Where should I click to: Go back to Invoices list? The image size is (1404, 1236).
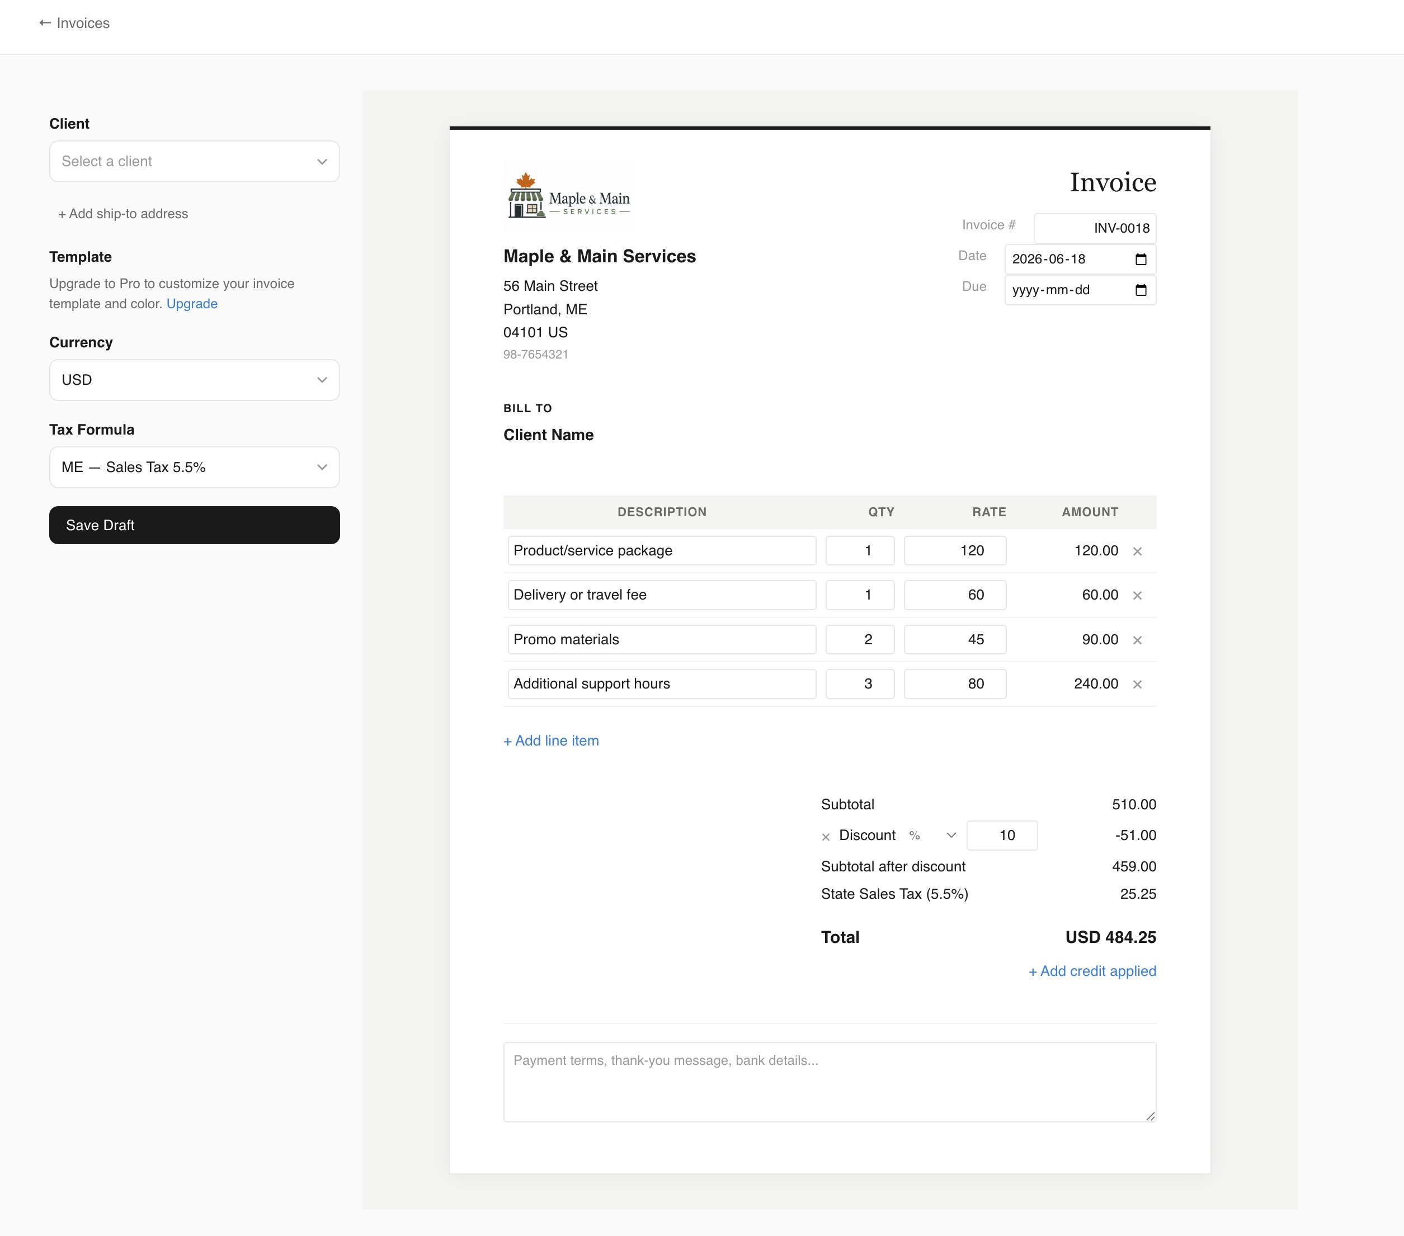[x=74, y=23]
